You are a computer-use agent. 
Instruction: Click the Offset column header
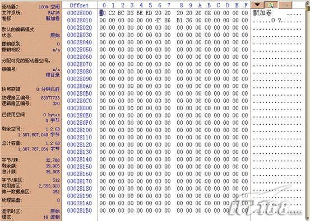point(79,6)
